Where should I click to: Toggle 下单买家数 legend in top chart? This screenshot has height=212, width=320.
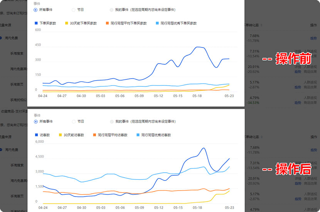coord(45,24)
